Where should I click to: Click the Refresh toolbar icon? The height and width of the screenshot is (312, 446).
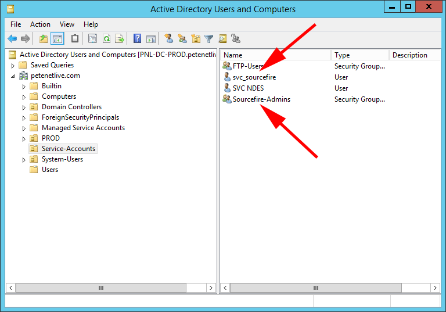click(x=107, y=38)
